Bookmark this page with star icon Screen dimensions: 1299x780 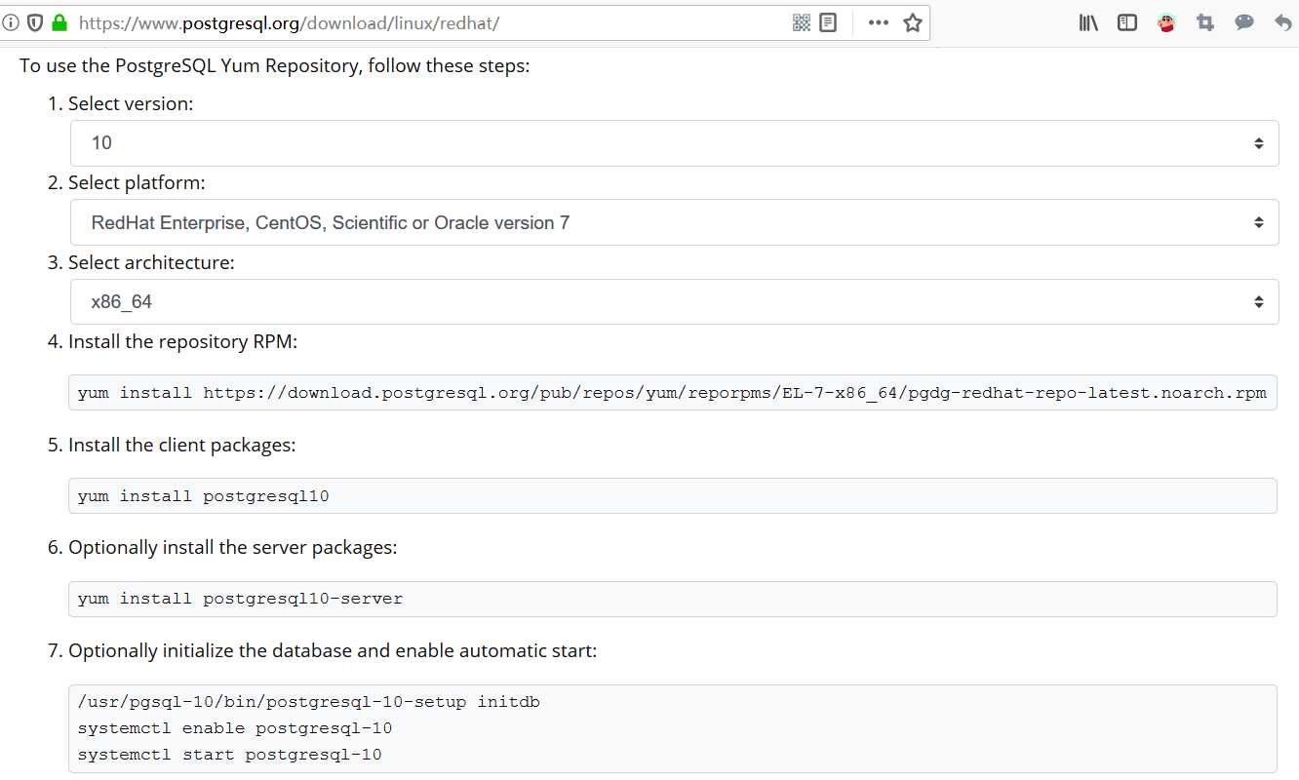pyautogui.click(x=913, y=22)
